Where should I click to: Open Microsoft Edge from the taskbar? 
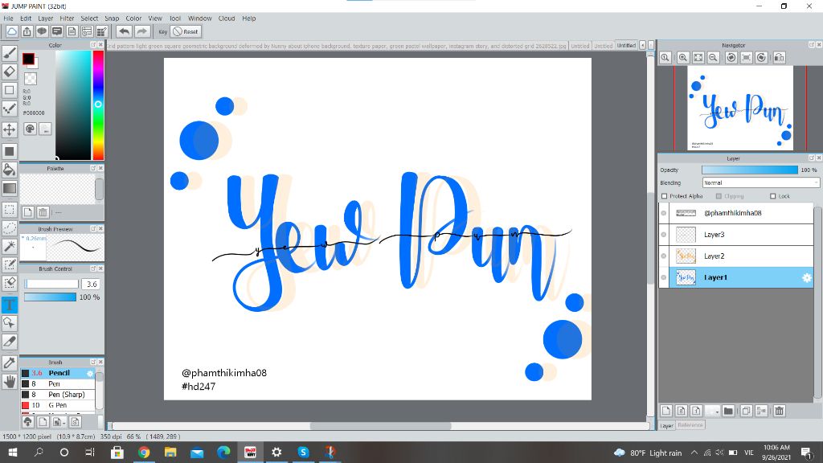point(223,452)
